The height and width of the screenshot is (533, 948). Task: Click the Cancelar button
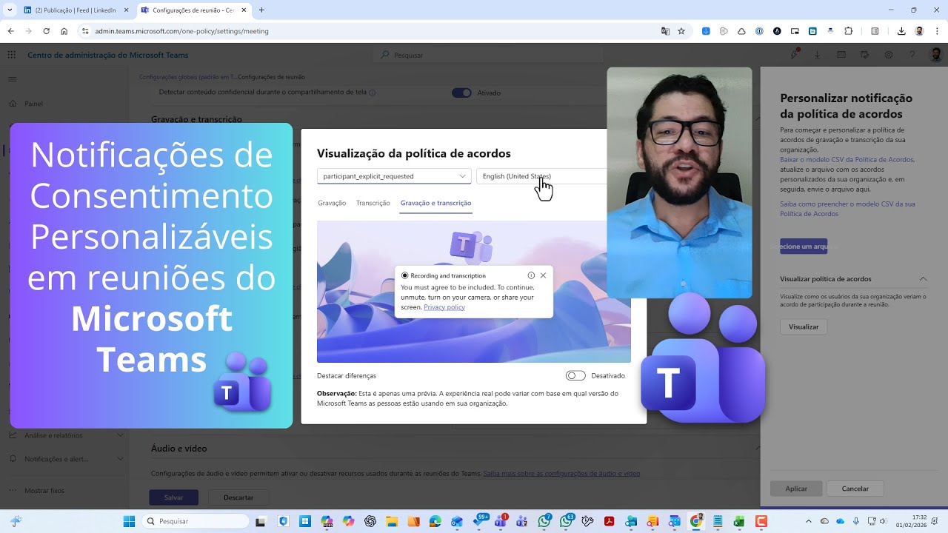(x=855, y=489)
